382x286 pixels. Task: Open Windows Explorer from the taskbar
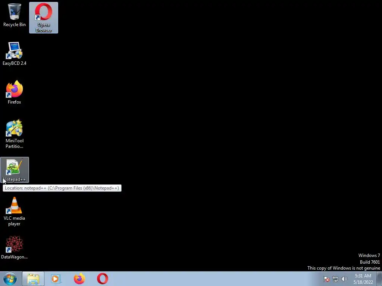pos(33,279)
